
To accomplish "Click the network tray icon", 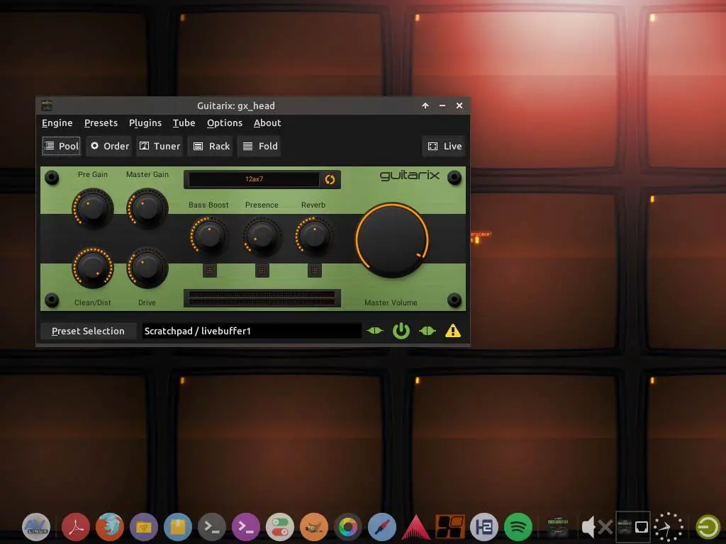I will pyautogui.click(x=642, y=526).
